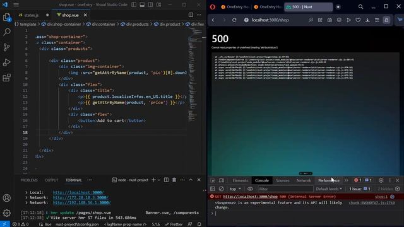Open the browser downloads icon
404x227 pixels.
(367, 20)
